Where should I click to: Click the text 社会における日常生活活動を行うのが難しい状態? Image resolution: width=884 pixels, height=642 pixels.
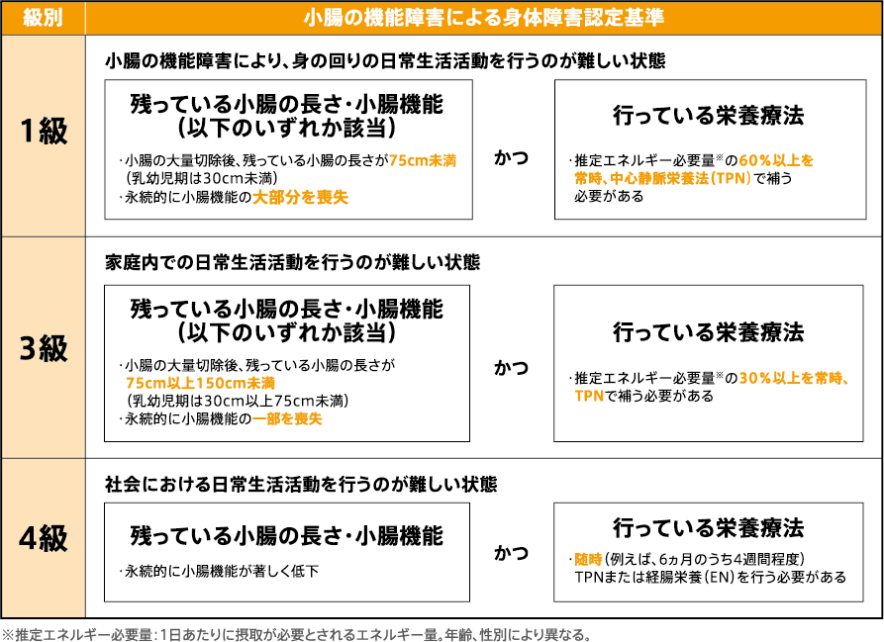tap(301, 485)
